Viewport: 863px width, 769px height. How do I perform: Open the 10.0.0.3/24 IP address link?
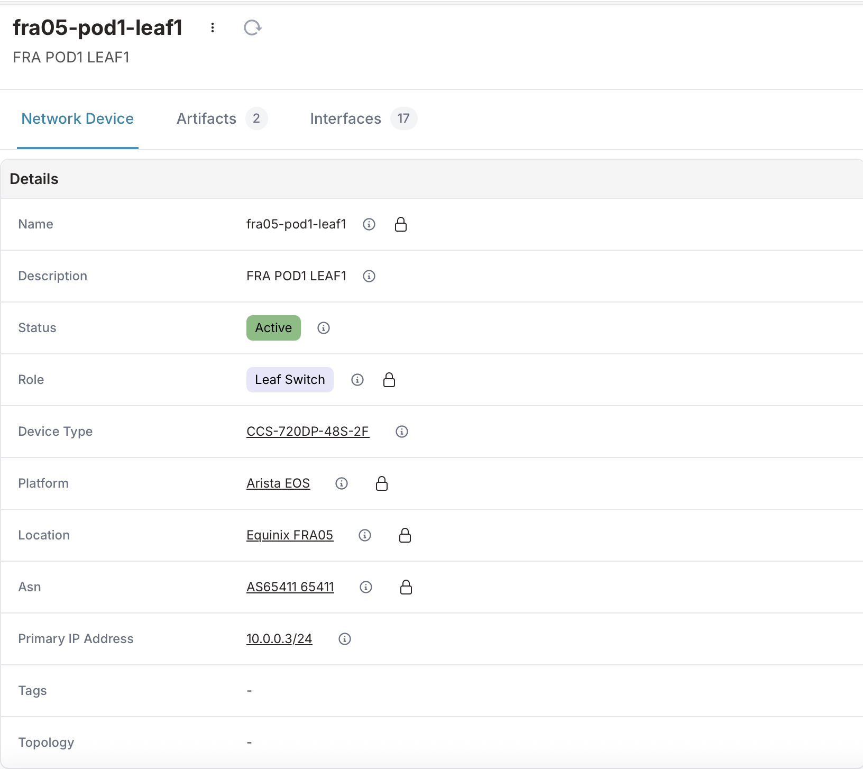279,639
